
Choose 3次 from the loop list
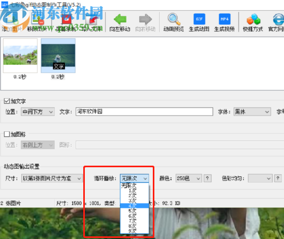coord(134,200)
